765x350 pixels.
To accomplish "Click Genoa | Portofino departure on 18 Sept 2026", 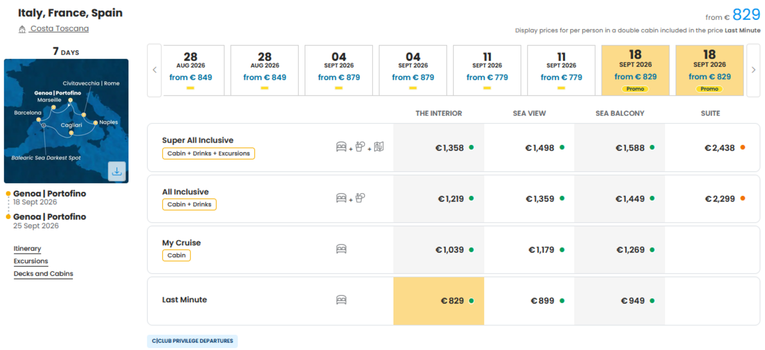I will 49,197.
